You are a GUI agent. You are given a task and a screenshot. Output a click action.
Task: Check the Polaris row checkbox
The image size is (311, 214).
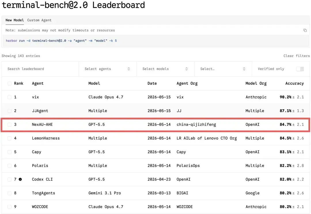(x=10, y=166)
